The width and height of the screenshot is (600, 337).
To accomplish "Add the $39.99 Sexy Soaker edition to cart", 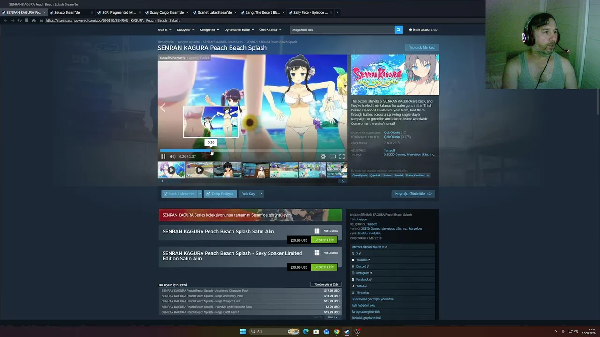I will tap(324, 267).
